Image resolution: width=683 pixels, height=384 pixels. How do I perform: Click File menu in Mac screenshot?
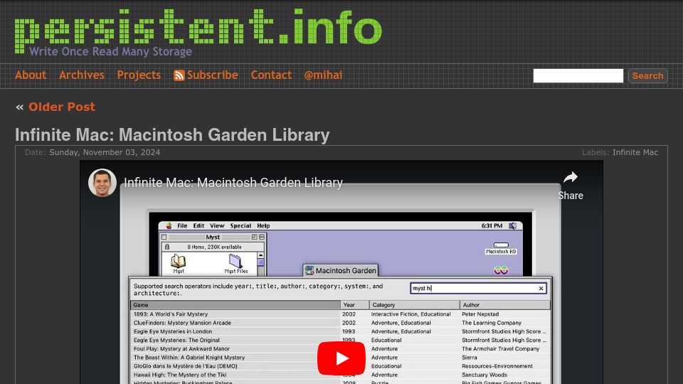[182, 225]
